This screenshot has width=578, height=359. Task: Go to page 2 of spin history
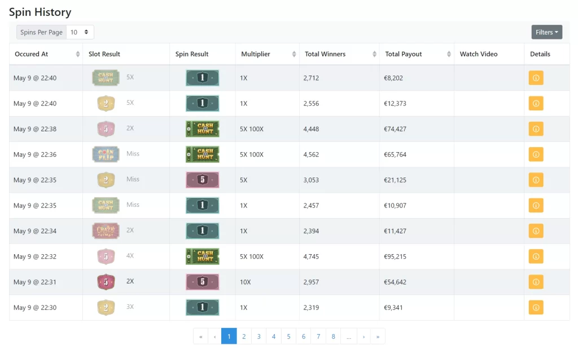coord(244,336)
